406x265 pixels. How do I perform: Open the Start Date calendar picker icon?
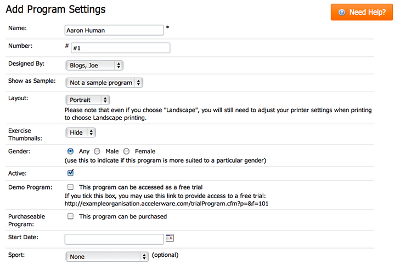tap(170, 238)
